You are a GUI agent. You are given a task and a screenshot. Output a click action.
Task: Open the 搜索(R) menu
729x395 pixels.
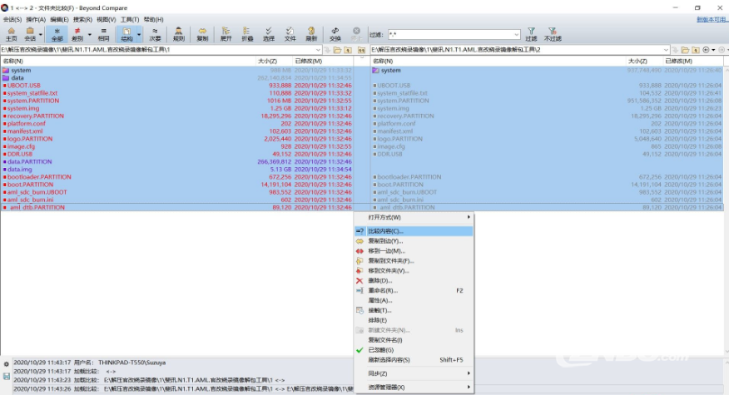tap(82, 19)
